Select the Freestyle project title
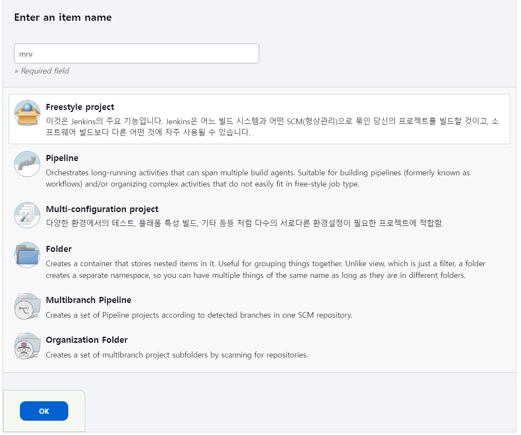Screen dimensions: 521x435 click(80, 107)
